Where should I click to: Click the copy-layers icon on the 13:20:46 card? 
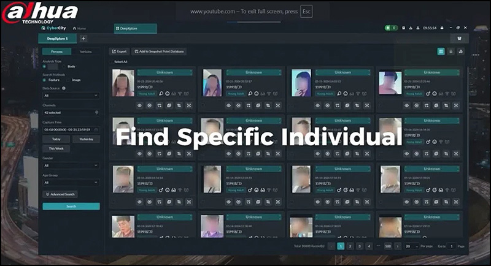(x=436, y=105)
